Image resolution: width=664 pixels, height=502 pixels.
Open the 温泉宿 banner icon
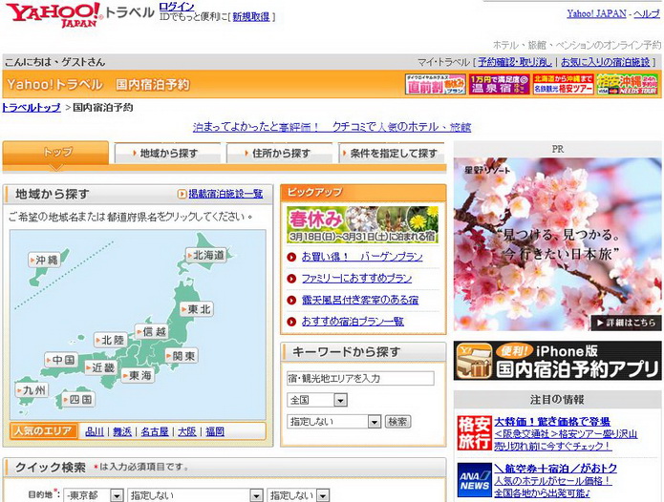[x=500, y=84]
